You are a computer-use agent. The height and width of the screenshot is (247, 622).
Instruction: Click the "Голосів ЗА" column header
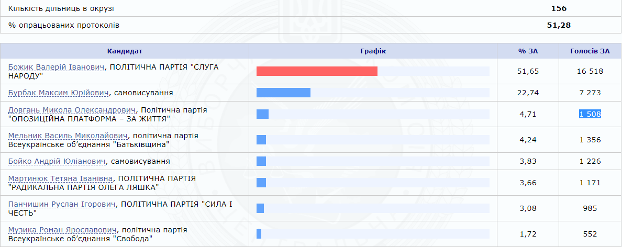pyautogui.click(x=590, y=51)
